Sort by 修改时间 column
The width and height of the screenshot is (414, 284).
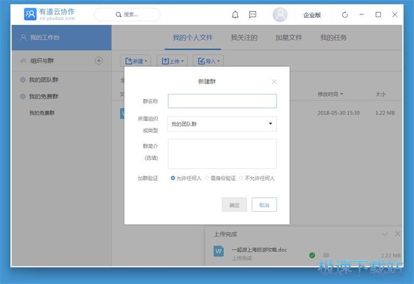(330, 94)
